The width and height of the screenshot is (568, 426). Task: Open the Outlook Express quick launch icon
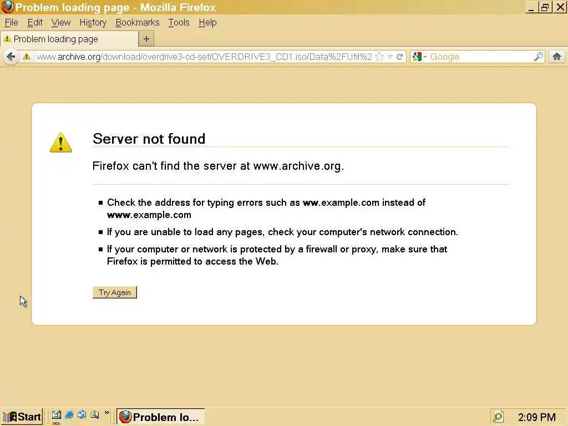[82, 415]
